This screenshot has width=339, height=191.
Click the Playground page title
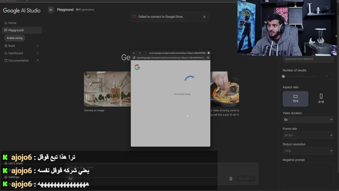[x=65, y=10]
